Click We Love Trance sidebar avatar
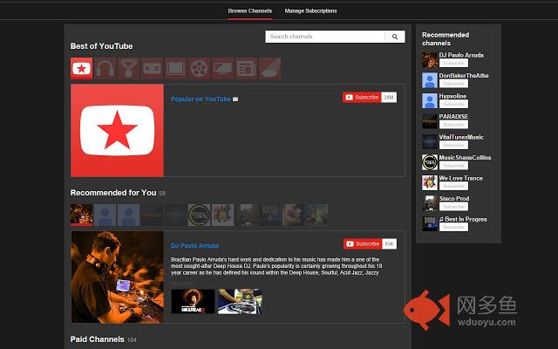558x349 pixels. pos(430,182)
